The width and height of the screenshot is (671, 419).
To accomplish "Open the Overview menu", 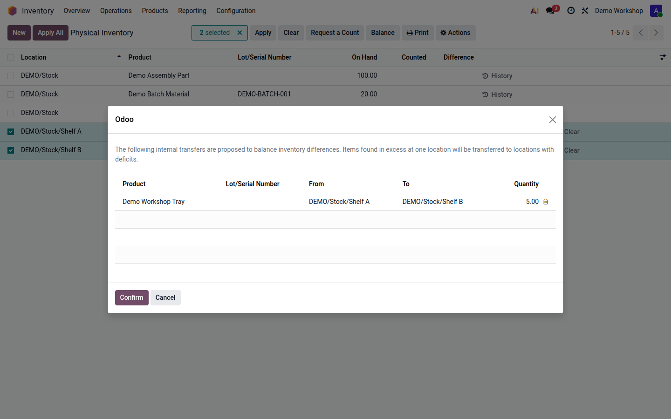I will [77, 11].
